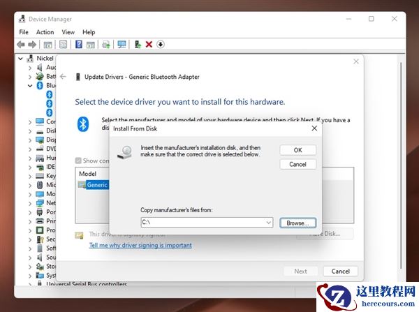Expand the Hum interface devices chevron
419x312 pixels.
click(x=30, y=158)
